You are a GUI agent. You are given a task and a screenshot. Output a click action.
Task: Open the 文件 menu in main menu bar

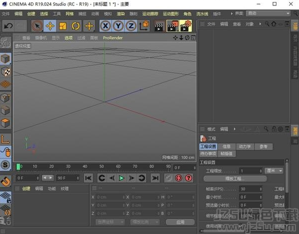click(6, 13)
